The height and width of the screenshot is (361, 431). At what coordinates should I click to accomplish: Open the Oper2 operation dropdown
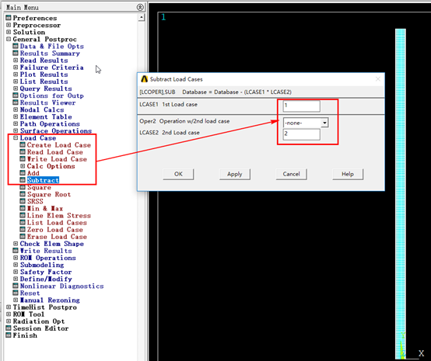(324, 123)
